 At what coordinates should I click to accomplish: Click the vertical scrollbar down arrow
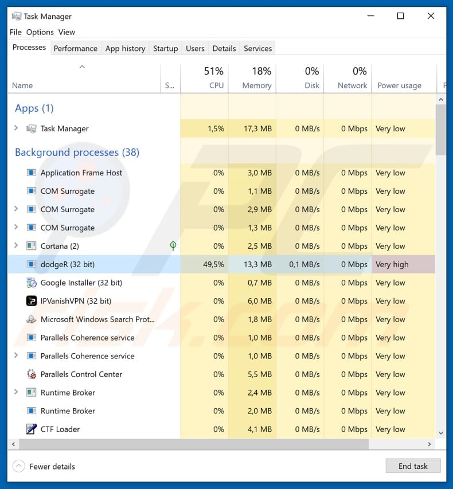(x=441, y=433)
